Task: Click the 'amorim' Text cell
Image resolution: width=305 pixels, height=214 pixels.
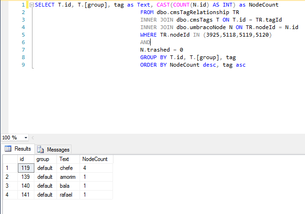Action: pos(68,177)
